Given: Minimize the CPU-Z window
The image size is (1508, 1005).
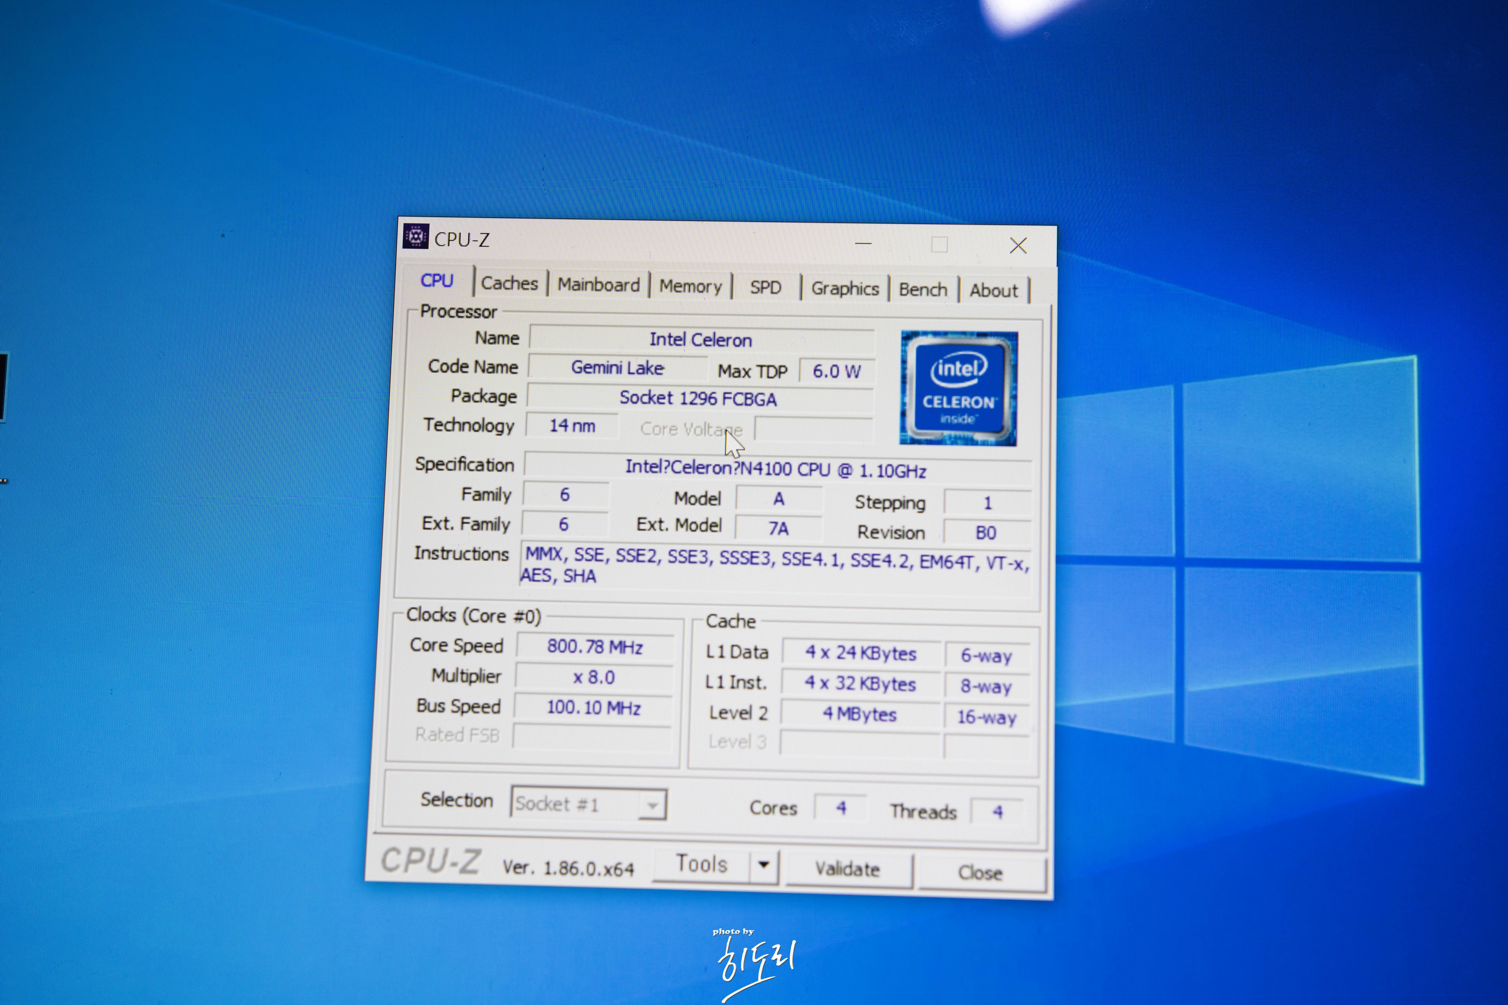Looking at the screenshot, I should tap(863, 243).
